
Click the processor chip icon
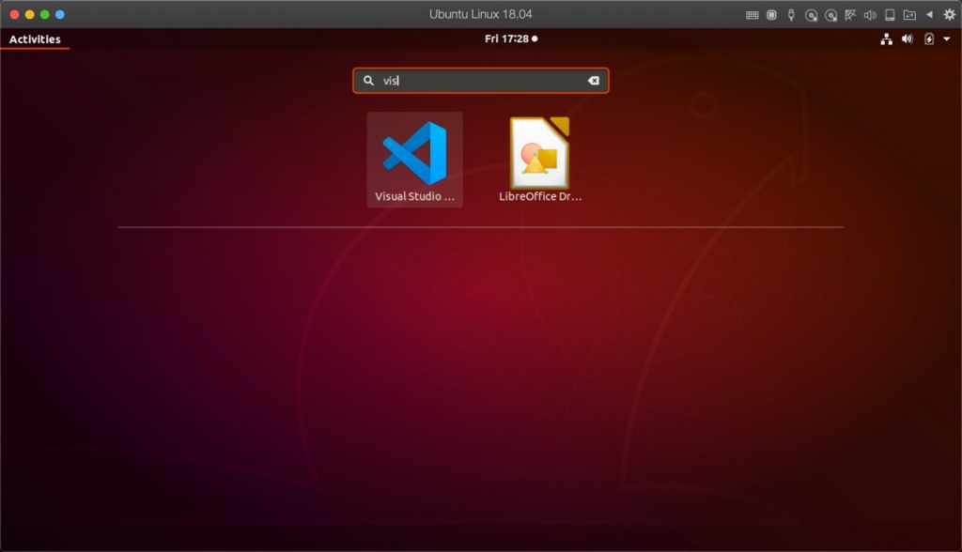(x=772, y=14)
